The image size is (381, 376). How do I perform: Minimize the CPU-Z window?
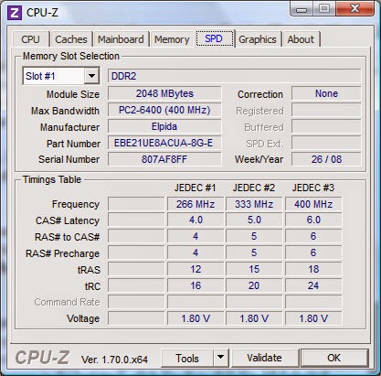click(x=302, y=9)
